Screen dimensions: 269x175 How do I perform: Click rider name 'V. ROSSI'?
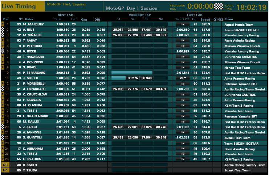(29, 51)
